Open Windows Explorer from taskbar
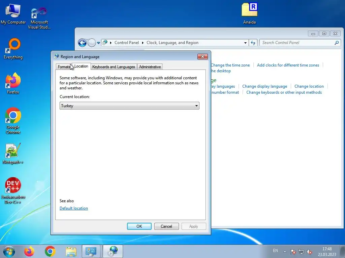345x258 pixels. [71, 251]
